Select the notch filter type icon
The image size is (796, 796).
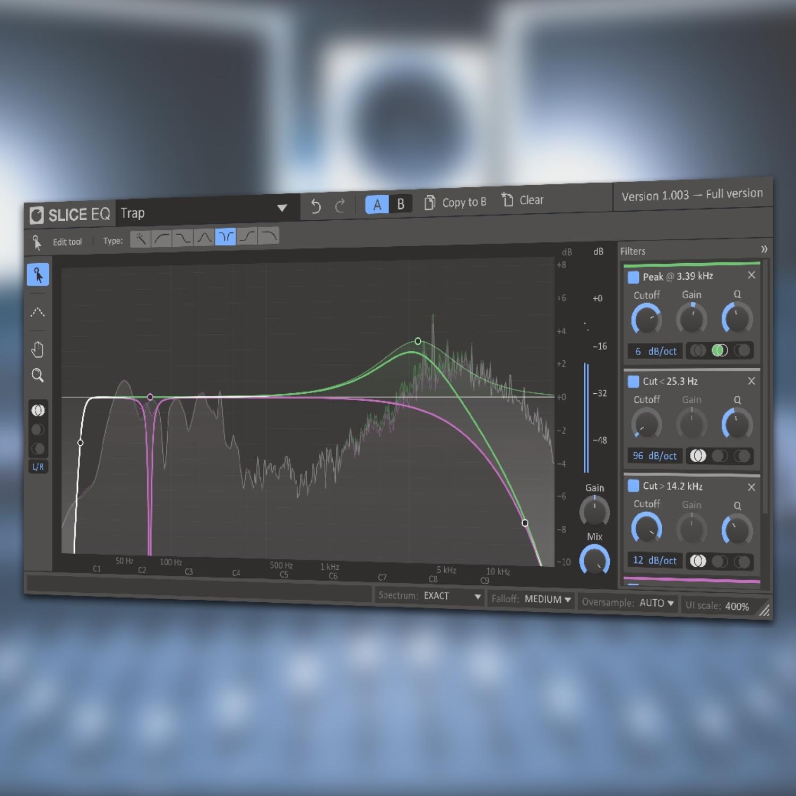coord(226,237)
